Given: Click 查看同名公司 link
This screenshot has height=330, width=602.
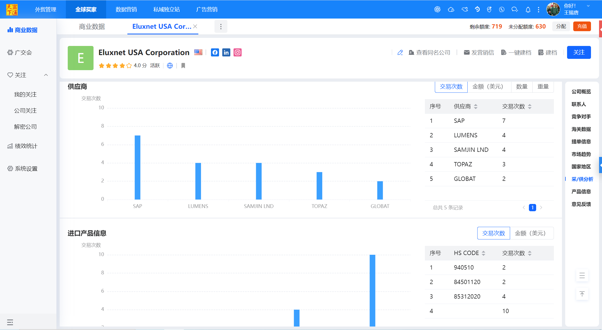Looking at the screenshot, I should pyautogui.click(x=429, y=53).
